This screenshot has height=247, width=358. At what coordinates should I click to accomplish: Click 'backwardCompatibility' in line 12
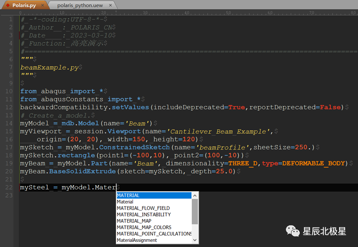point(64,107)
